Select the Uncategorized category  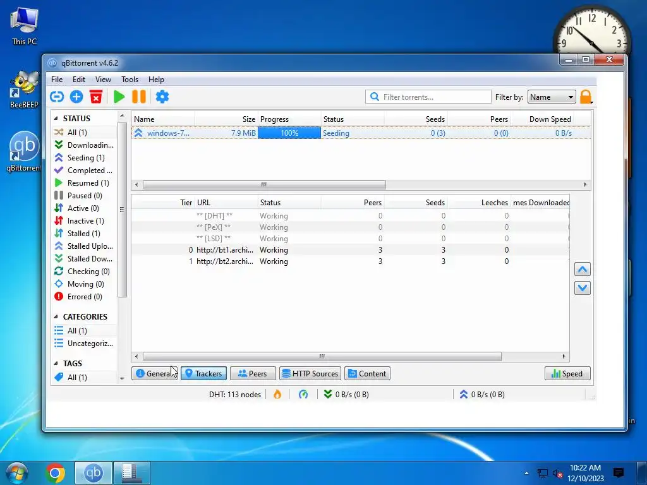click(x=84, y=344)
